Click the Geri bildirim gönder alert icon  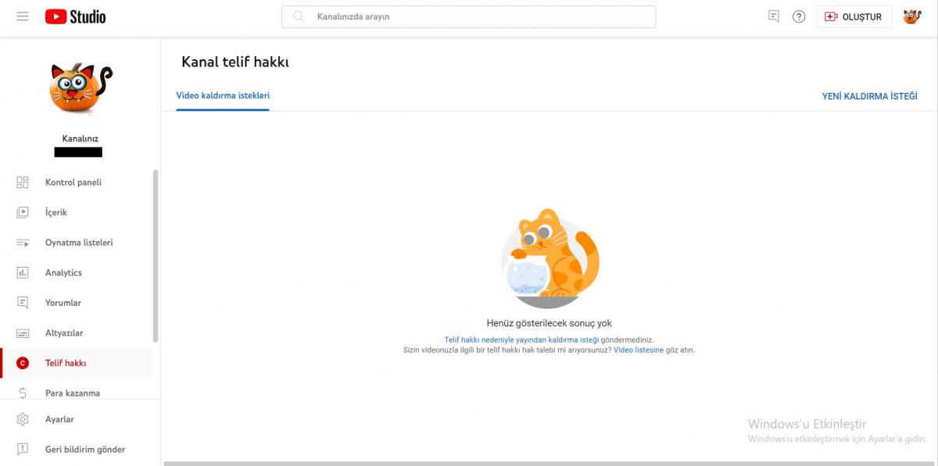pos(23,450)
